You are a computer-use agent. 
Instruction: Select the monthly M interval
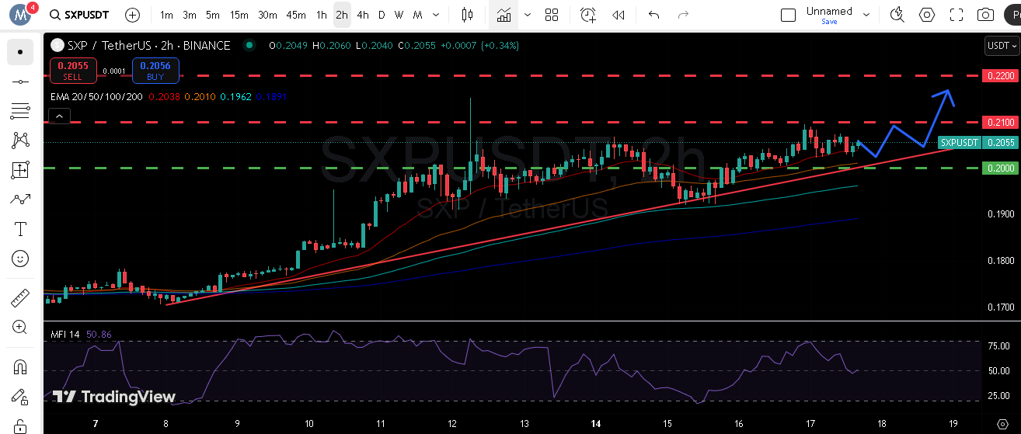(418, 15)
